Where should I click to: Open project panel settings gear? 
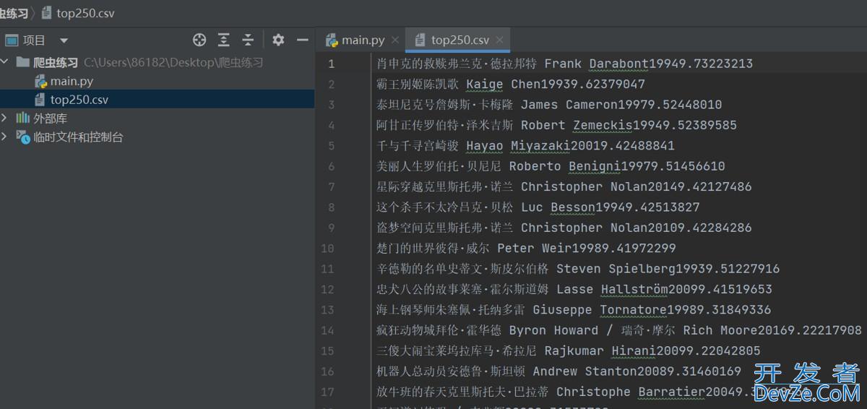[278, 40]
